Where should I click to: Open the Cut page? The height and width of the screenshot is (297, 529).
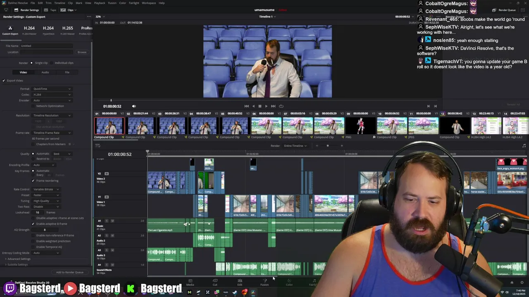215,283
